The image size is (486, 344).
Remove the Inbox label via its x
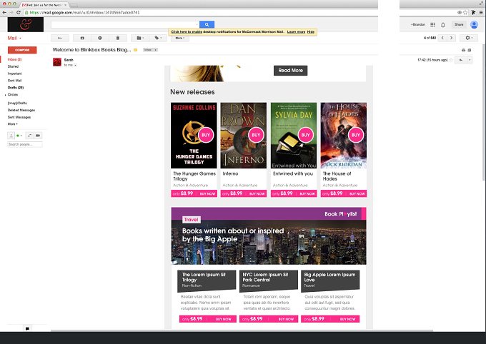[156, 50]
